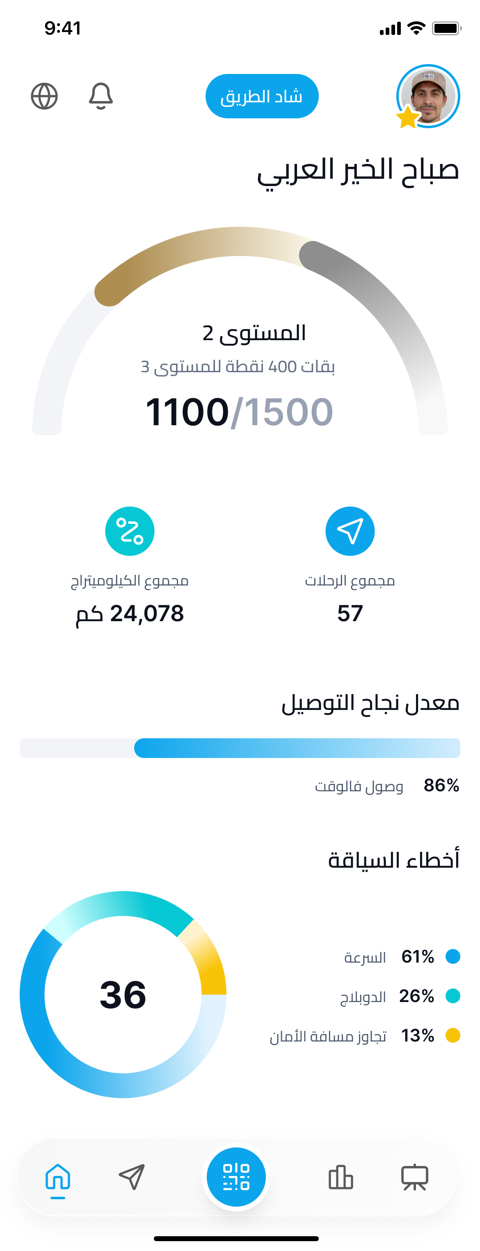Open the trips tab with paper plane
The image size is (480, 1251).
(x=132, y=1177)
